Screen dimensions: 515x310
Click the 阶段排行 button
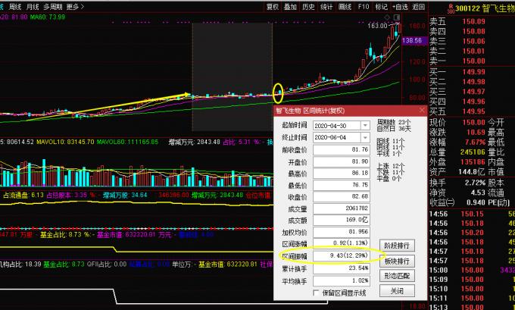pos(397,246)
